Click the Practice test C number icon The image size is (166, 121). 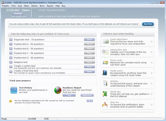(x=11, y=53)
